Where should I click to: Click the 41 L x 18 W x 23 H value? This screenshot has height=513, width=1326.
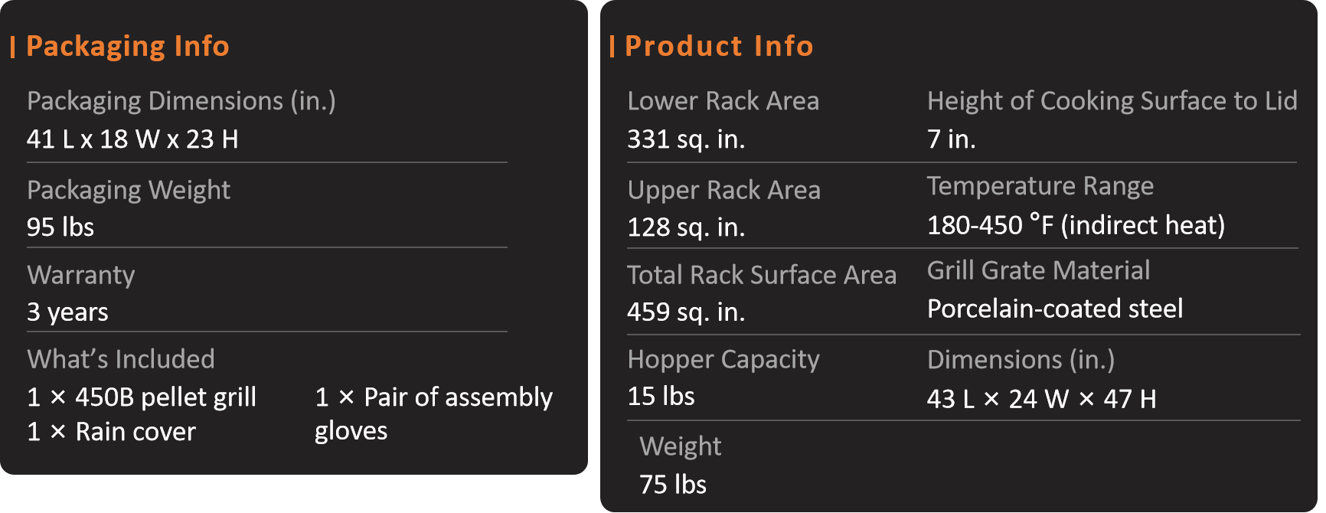tap(132, 139)
